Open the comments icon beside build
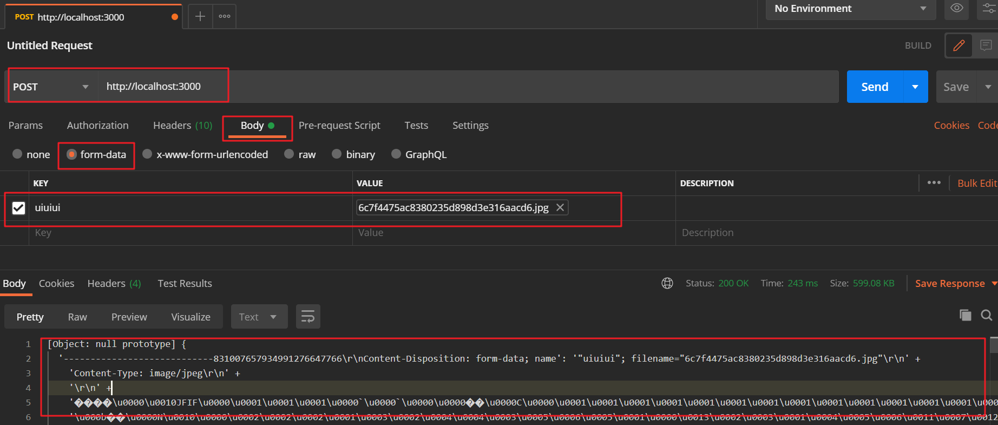The image size is (998, 425). [x=986, y=45]
